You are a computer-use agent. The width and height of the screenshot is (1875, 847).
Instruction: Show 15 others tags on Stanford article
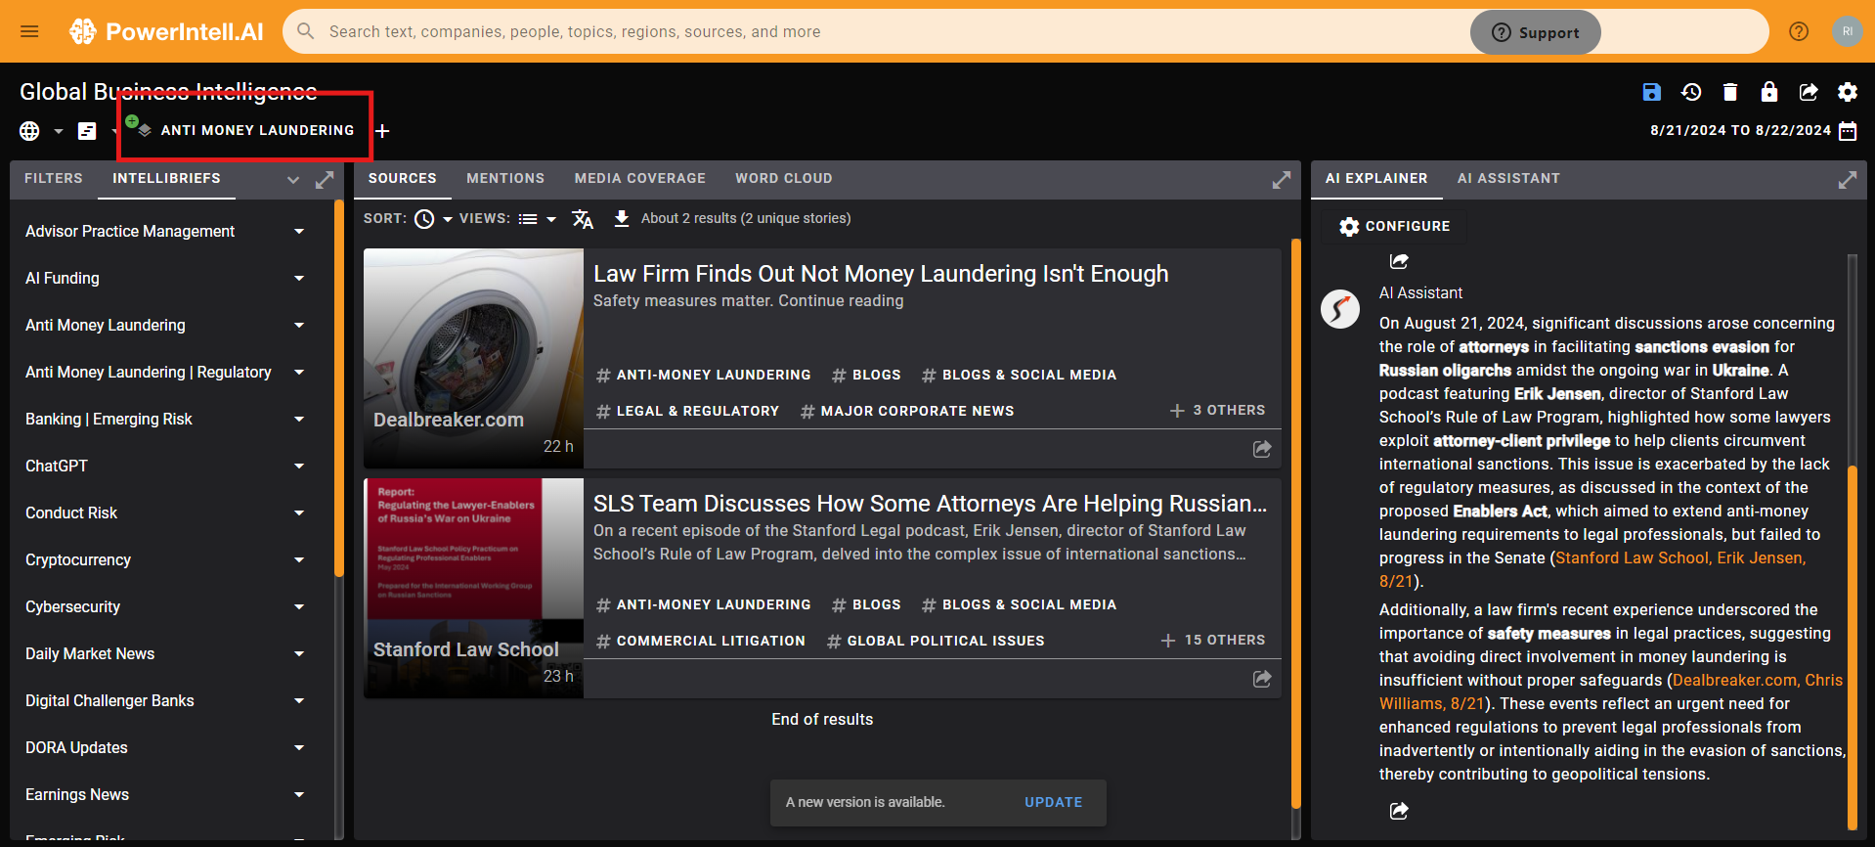[1212, 641]
